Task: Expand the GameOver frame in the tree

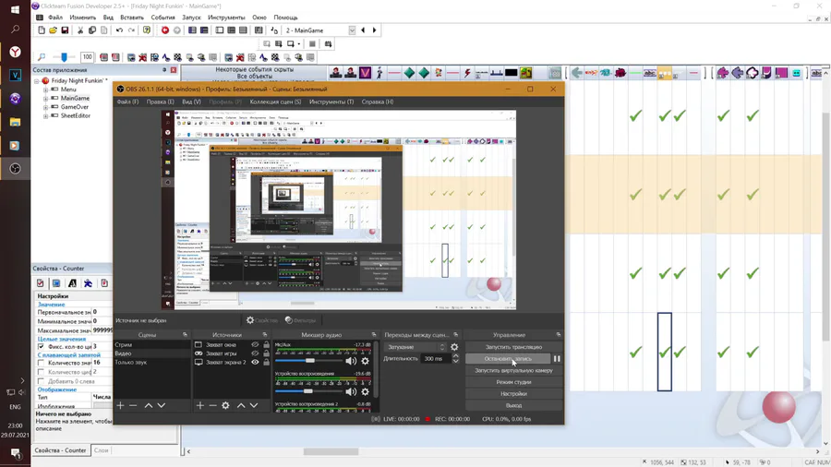Action: coord(45,107)
